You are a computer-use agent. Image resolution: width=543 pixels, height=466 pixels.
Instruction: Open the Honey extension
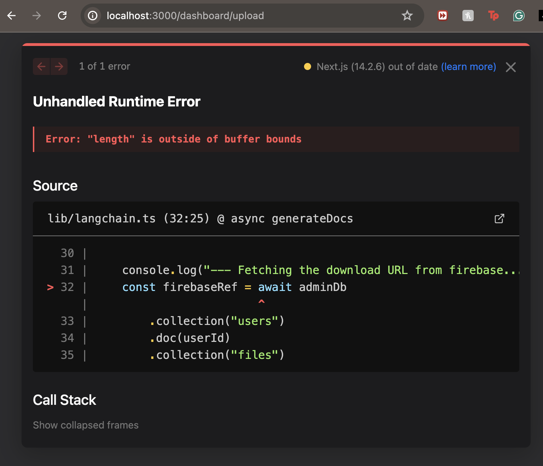[468, 16]
